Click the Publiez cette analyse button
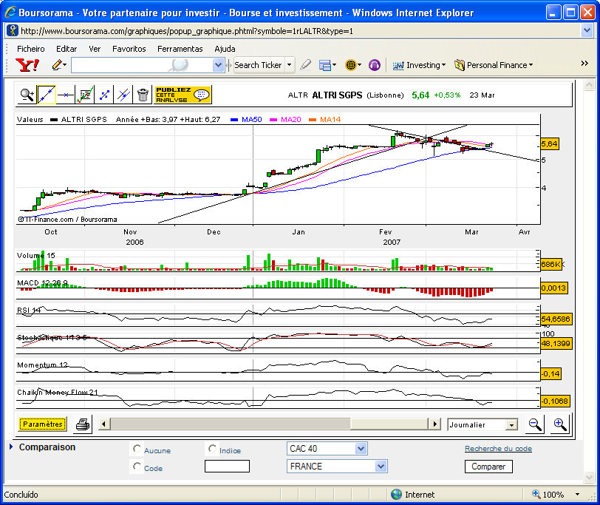600x505 pixels. pyautogui.click(x=183, y=95)
